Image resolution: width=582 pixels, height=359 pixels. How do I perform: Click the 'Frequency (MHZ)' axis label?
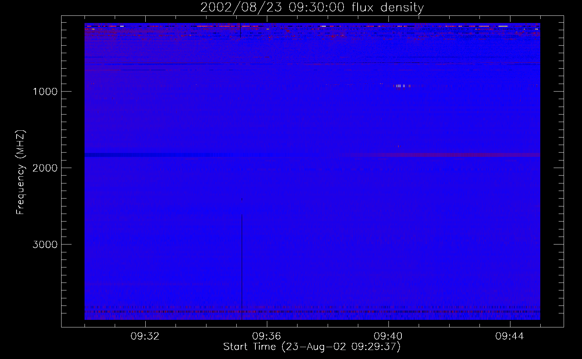(x=21, y=172)
